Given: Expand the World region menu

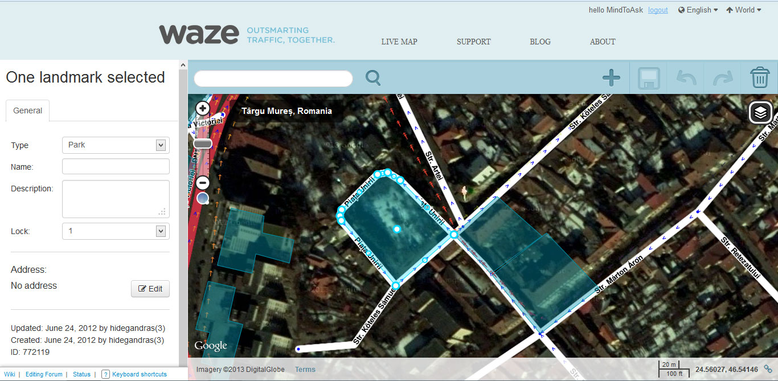Looking at the screenshot, I should click(743, 10).
